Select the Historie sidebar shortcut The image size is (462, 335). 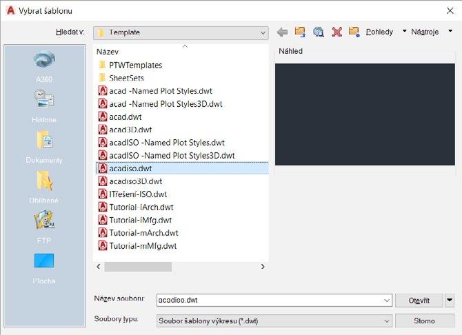click(44, 106)
